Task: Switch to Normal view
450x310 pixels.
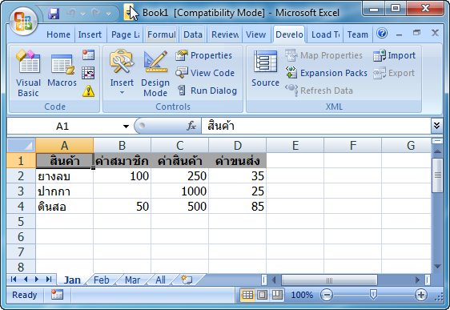Action: coord(247,295)
